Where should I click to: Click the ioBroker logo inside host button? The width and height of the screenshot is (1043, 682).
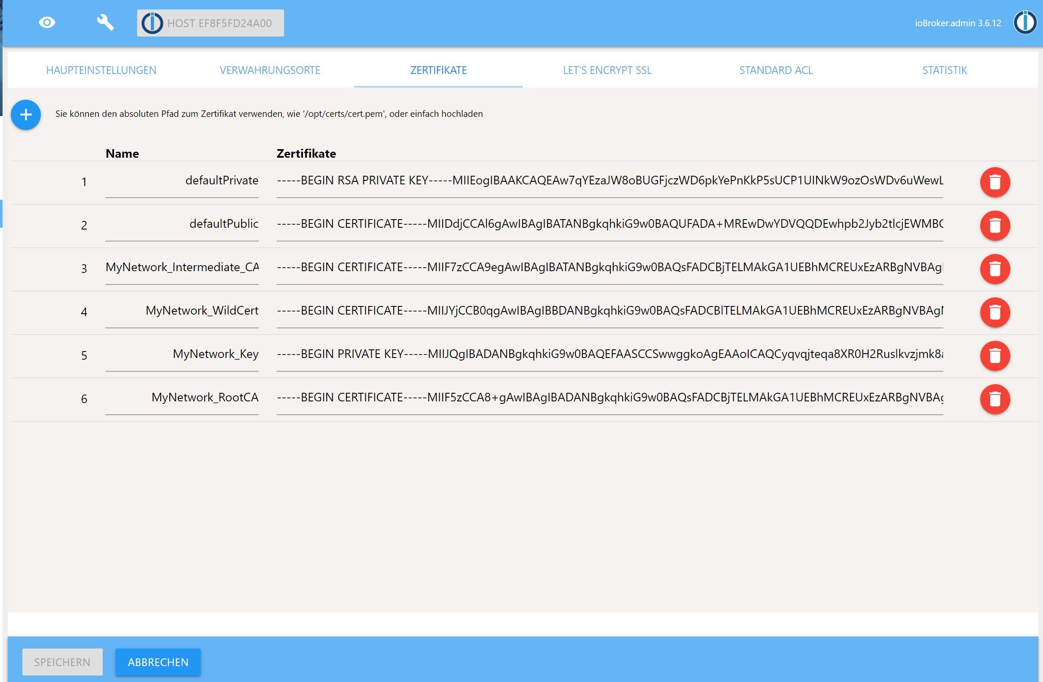click(x=152, y=23)
